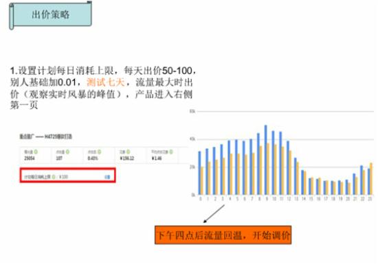Click the tallest blue bar at hour 9
Viewport: 378px width, 264px height.
(266, 160)
